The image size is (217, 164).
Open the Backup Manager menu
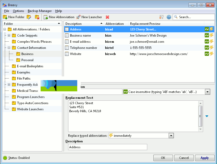(x=40, y=11)
